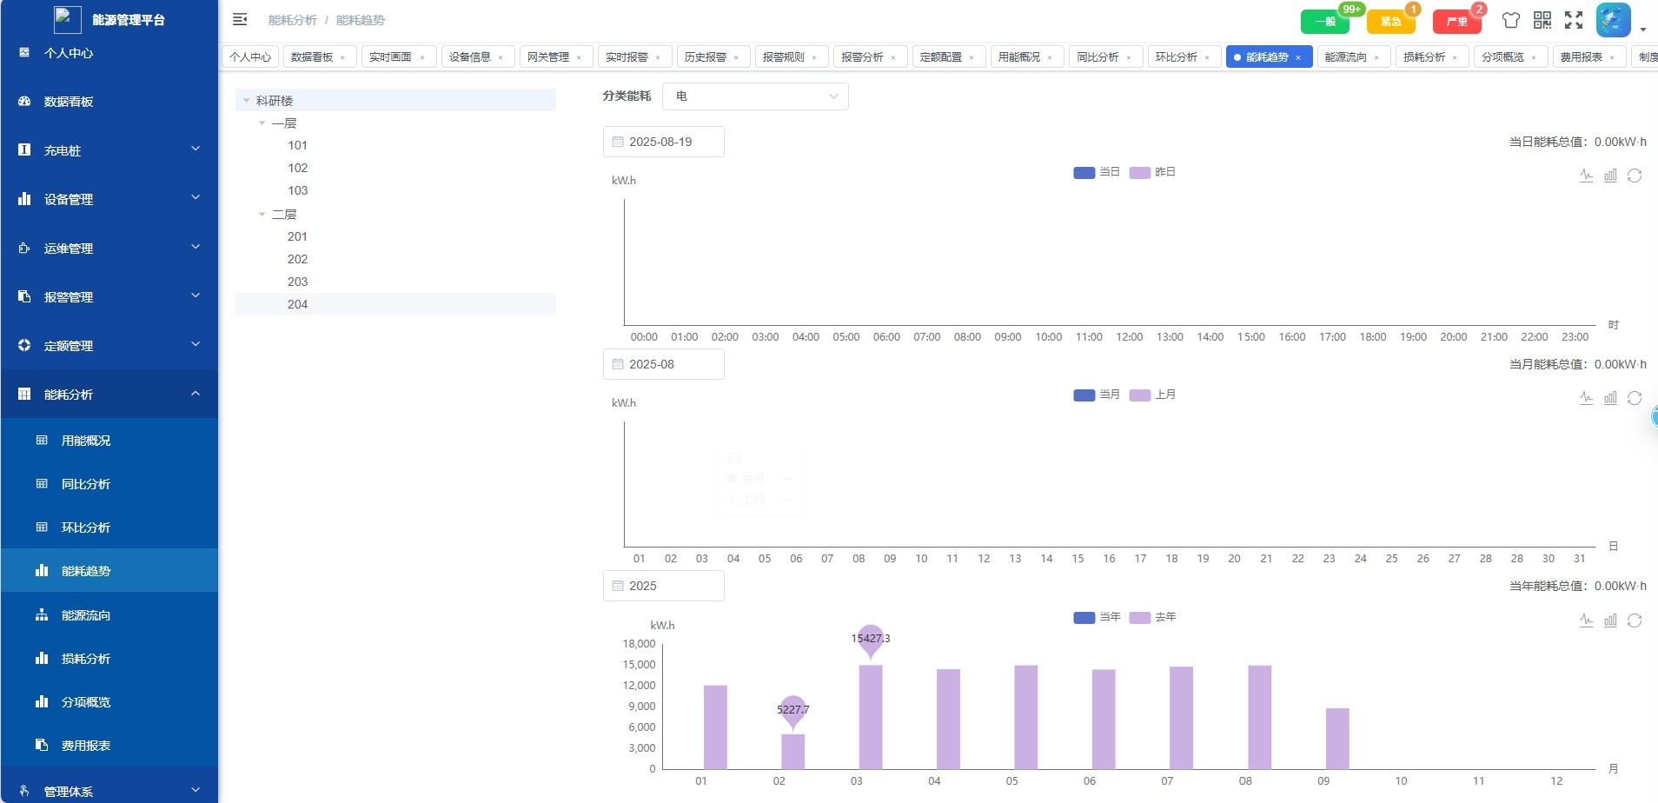Screen dimensions: 1658x803
Task: Click the theme shirt icon in header
Action: click(x=1511, y=20)
